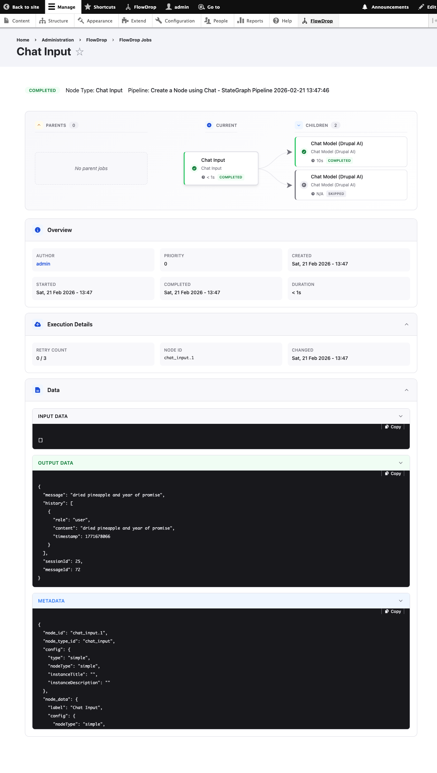Click the Data section document icon

[38, 390]
